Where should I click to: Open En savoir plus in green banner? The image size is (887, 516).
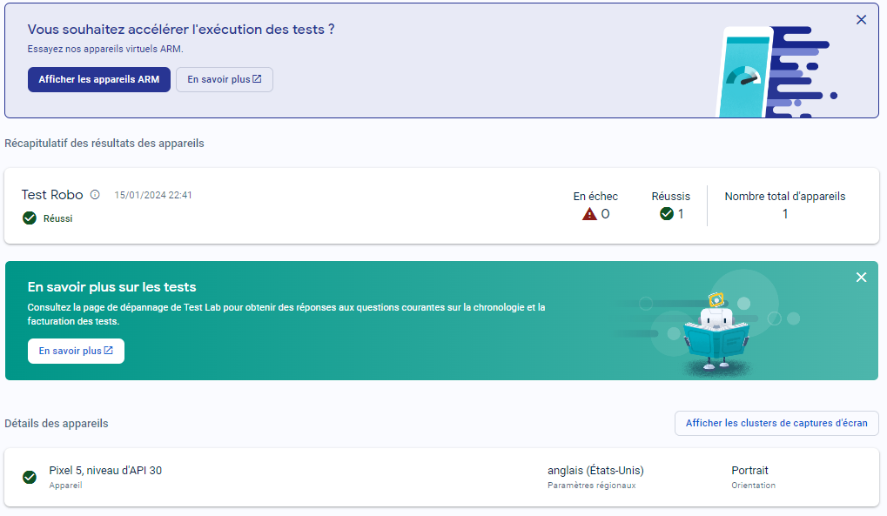(76, 351)
